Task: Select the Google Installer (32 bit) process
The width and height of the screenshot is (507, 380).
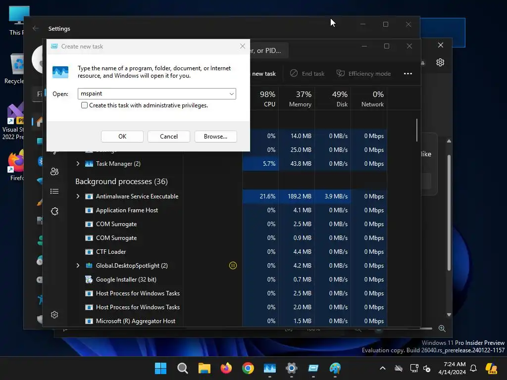Action: pyautogui.click(x=126, y=280)
